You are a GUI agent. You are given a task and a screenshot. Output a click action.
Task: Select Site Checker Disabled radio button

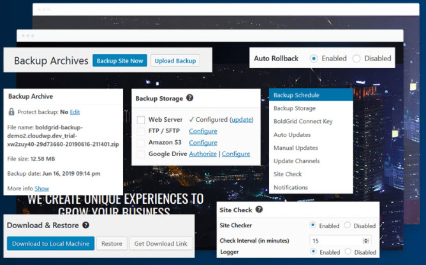click(x=347, y=225)
